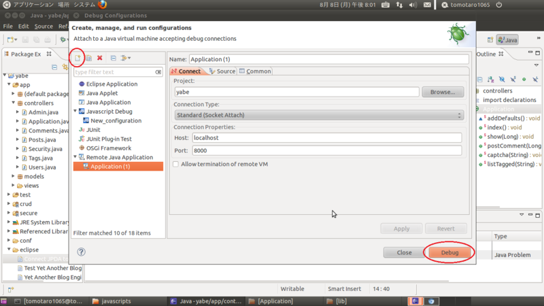
Task: Close the Debug Configurations dialog
Action: [x=404, y=252]
